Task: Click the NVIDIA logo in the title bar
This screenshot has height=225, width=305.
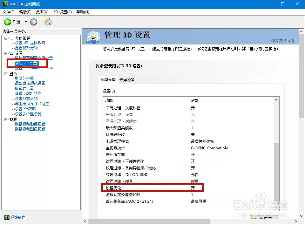Action: (5, 3)
